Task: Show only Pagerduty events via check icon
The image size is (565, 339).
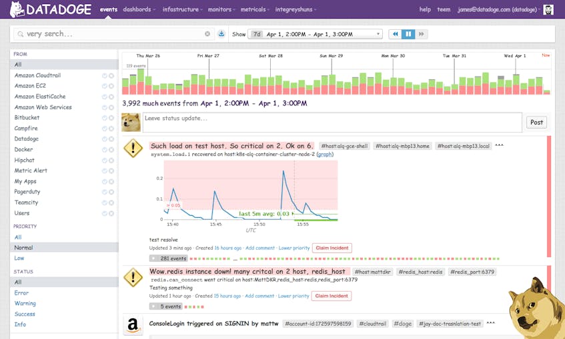Action: tap(105, 192)
